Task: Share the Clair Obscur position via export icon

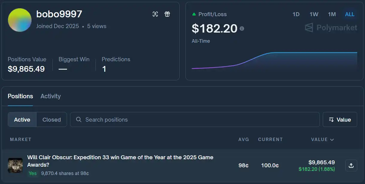Action: (351, 165)
